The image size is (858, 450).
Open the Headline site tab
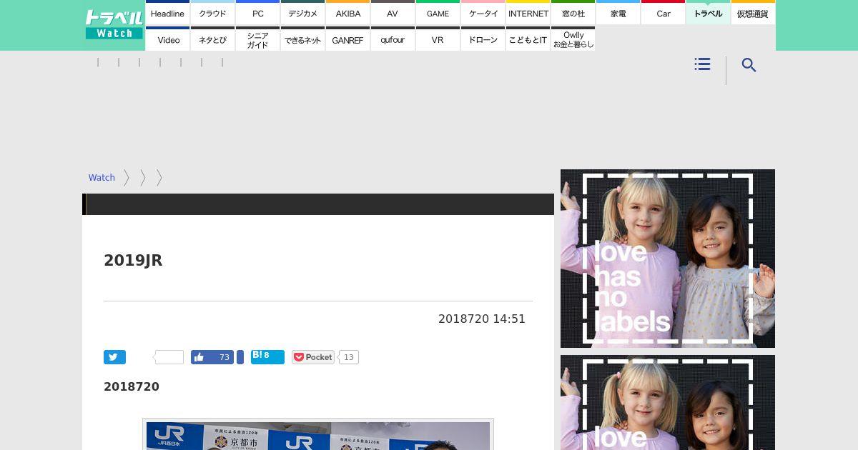(167, 13)
